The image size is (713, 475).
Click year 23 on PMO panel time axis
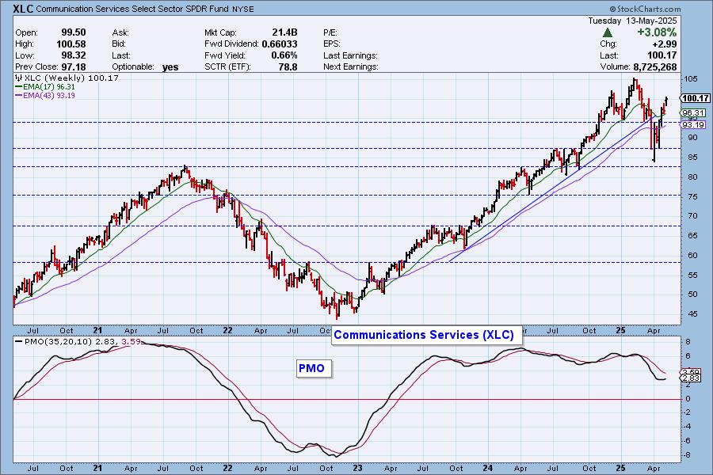358,468
